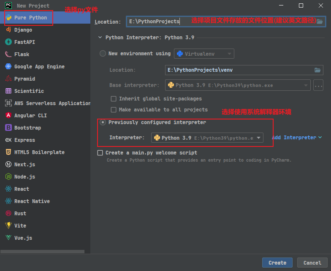Image resolution: width=331 pixels, height=271 pixels.
Task: Click the 'HTML5 Boilerplate' label
Action: coord(40,152)
